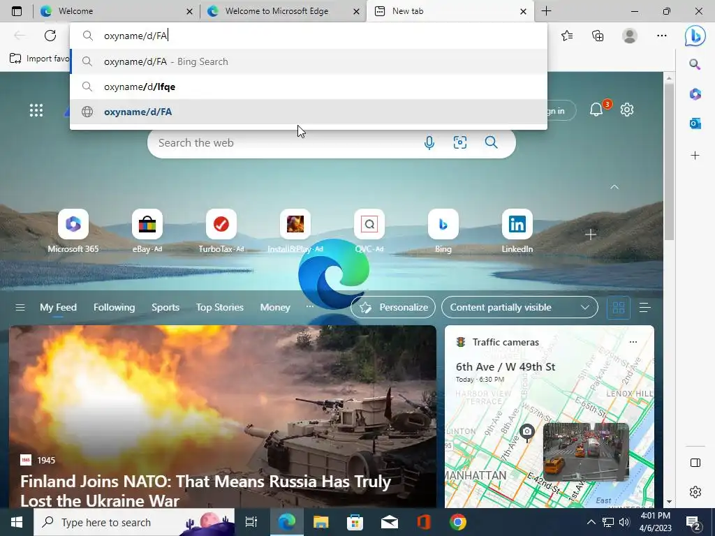Switch to Welcome to Microsoft Edge tab

(x=283, y=11)
